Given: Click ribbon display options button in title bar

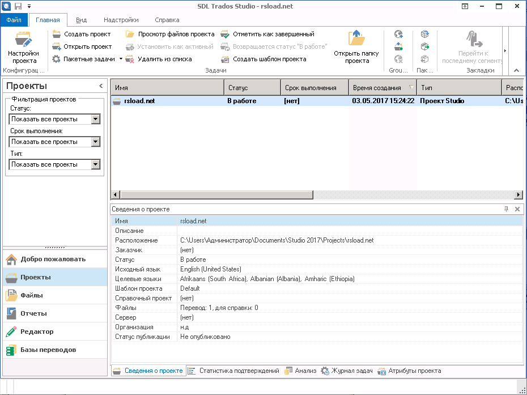Looking at the screenshot, I should (x=465, y=6).
